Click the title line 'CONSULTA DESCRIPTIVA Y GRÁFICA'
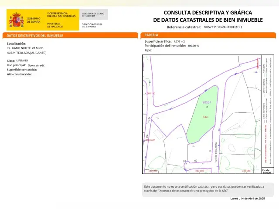 tap(208, 13)
